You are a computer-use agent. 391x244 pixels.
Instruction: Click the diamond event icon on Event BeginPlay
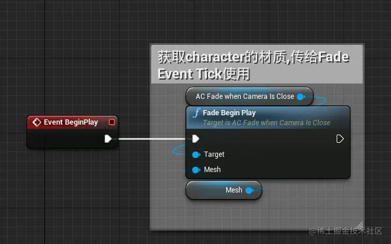tap(37, 122)
